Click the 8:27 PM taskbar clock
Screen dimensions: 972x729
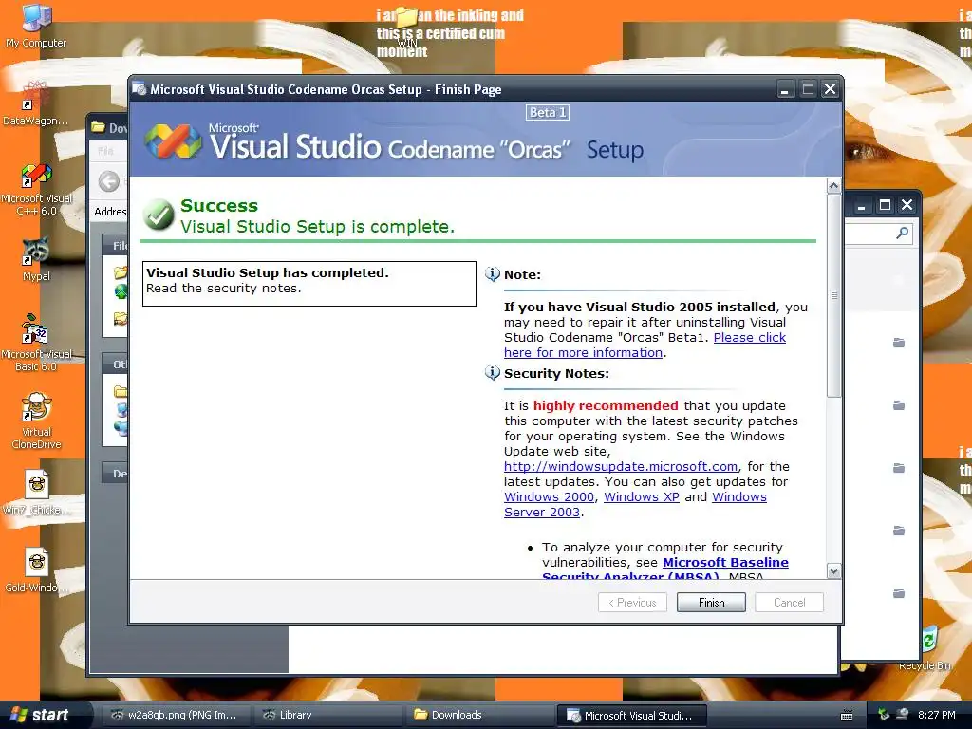click(x=936, y=715)
